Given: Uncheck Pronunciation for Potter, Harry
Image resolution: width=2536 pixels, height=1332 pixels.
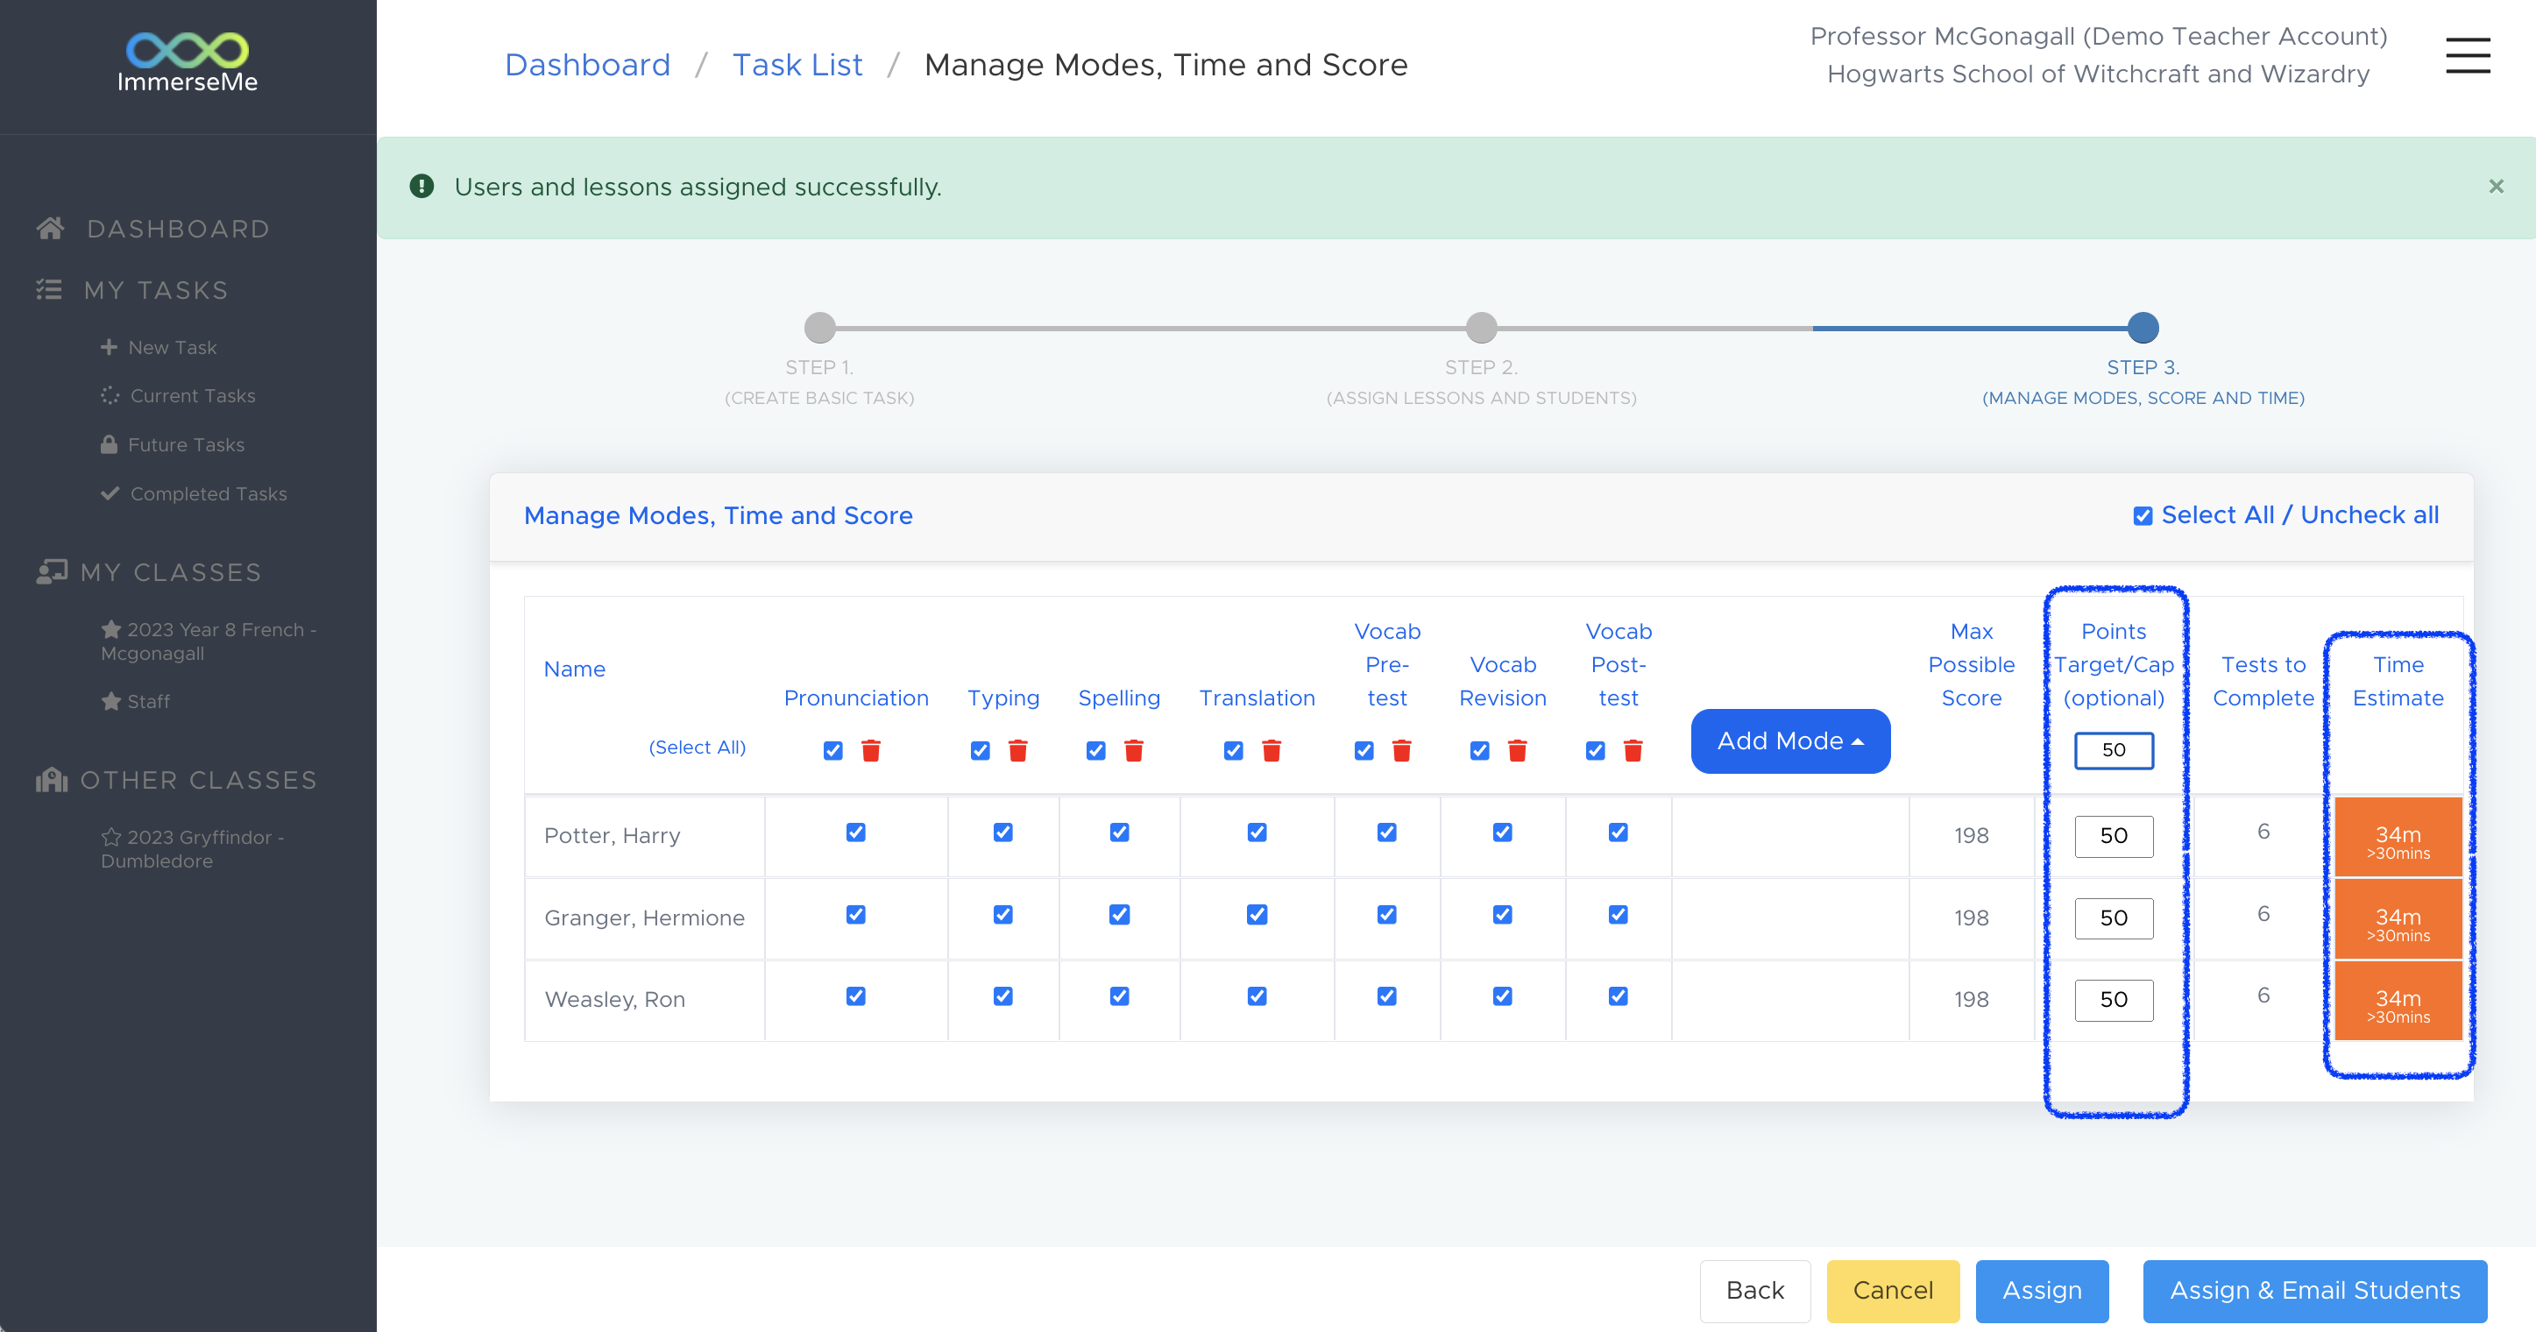Looking at the screenshot, I should point(855,832).
